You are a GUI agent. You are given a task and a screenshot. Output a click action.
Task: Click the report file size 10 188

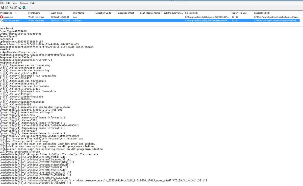tap(235, 17)
